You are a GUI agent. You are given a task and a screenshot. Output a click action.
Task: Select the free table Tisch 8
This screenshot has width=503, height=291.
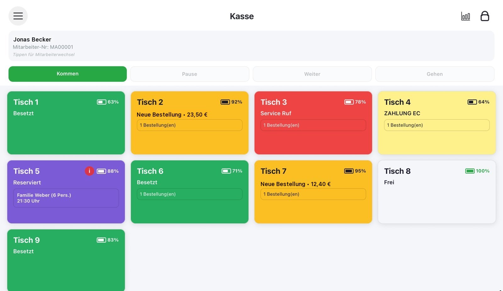click(437, 192)
